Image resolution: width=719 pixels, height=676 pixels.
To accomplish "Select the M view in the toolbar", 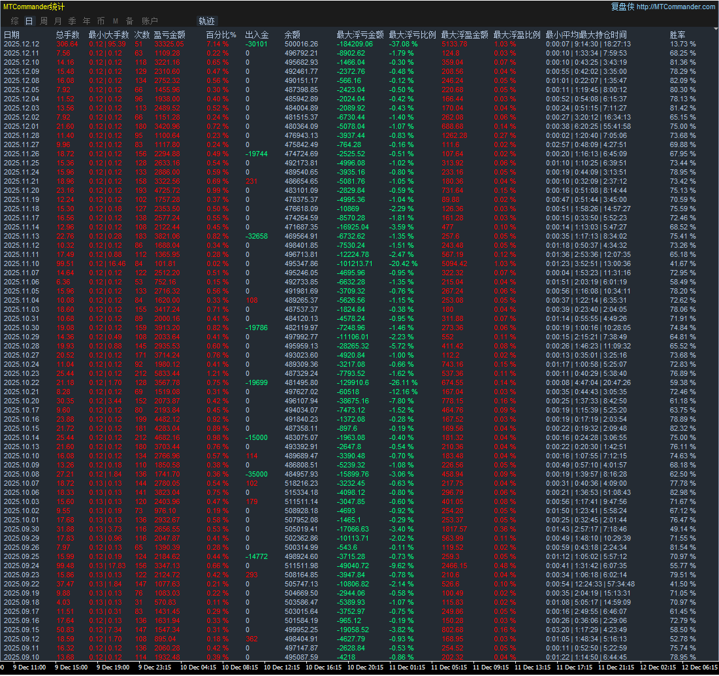I will pos(115,21).
